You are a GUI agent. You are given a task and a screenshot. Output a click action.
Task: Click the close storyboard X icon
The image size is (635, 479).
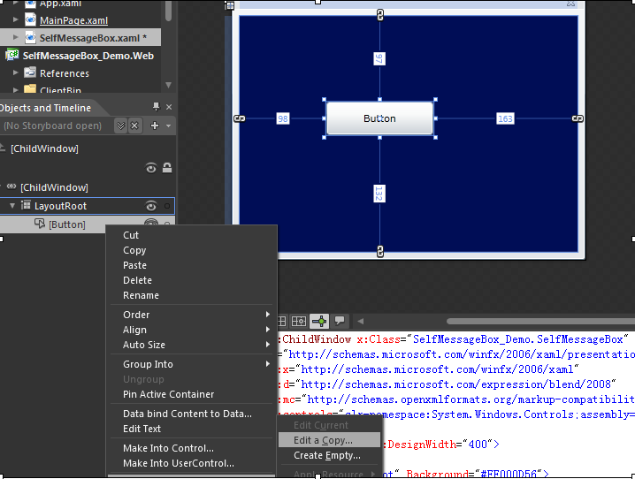(135, 126)
